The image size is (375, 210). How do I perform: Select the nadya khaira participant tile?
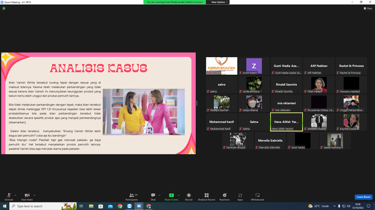point(254,103)
